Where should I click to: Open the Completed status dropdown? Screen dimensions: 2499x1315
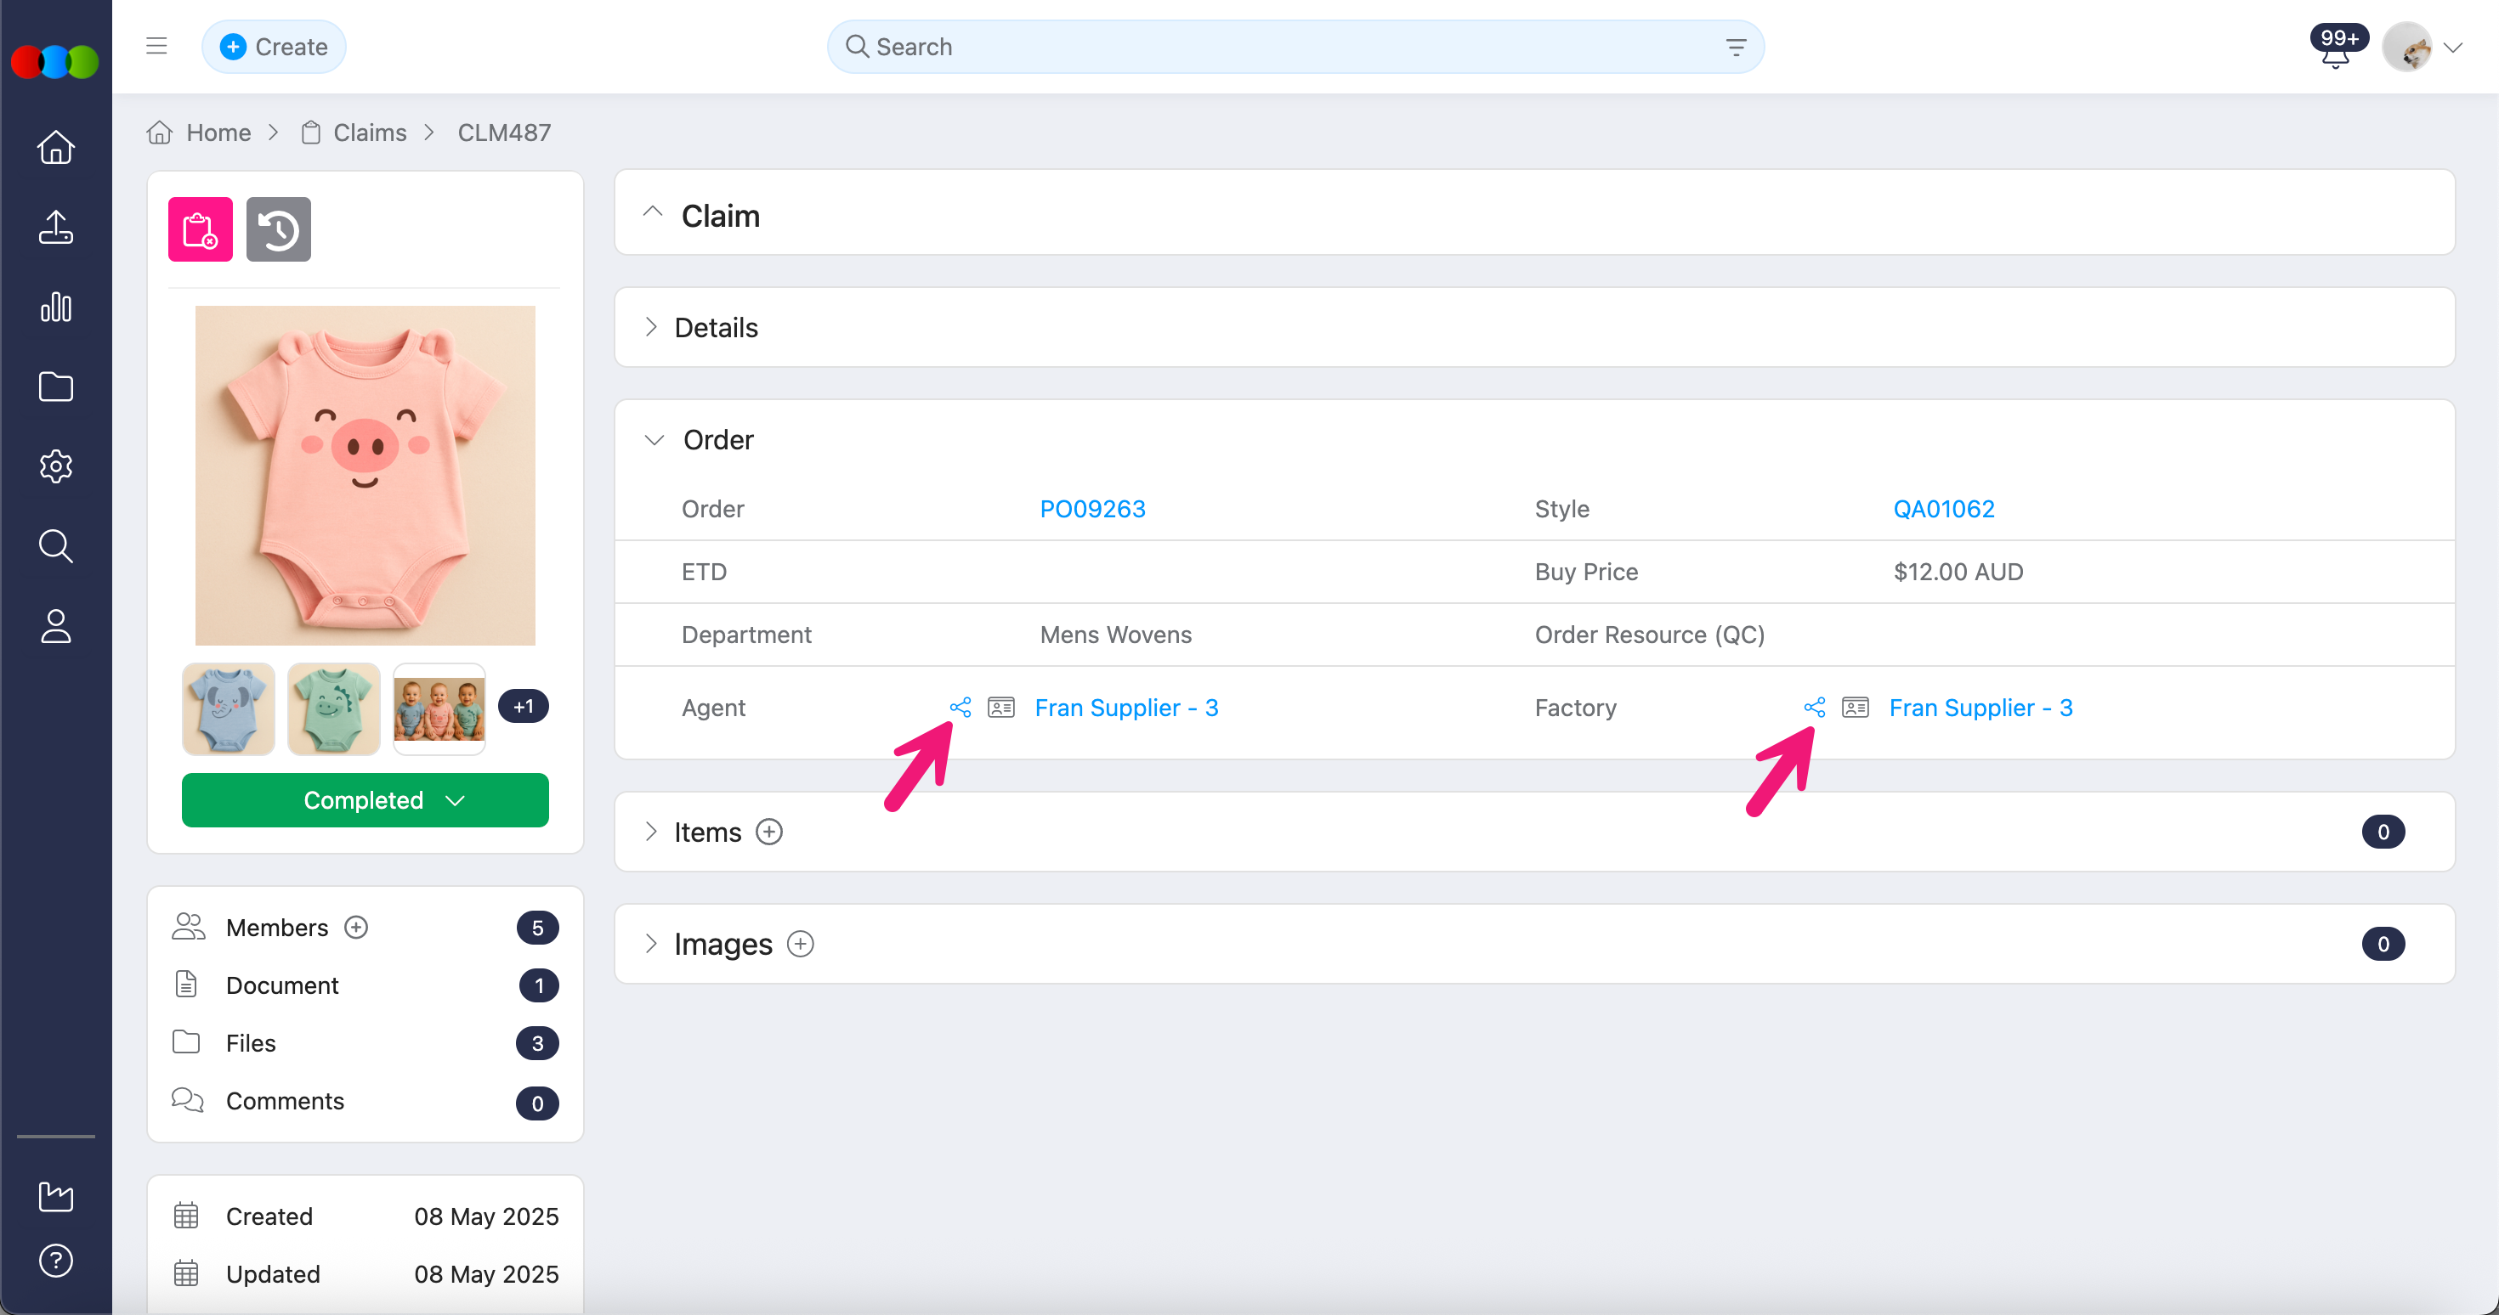[365, 800]
